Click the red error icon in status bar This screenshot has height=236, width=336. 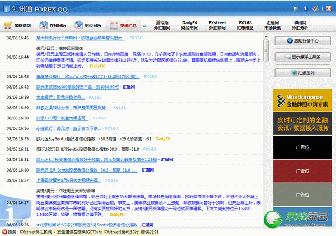tap(4, 232)
